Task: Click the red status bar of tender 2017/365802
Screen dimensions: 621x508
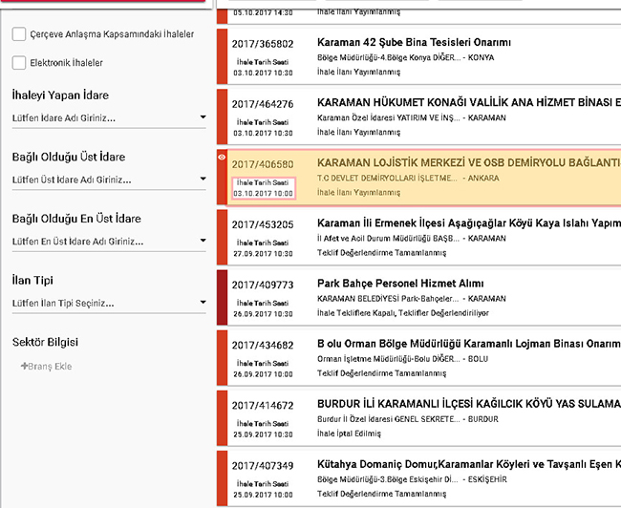Action: (222, 55)
